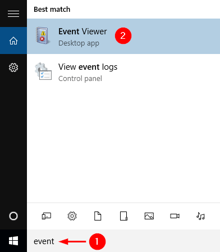The width and height of the screenshot is (220, 252).
Task: Filter search results by Apps
Action: click(47, 216)
